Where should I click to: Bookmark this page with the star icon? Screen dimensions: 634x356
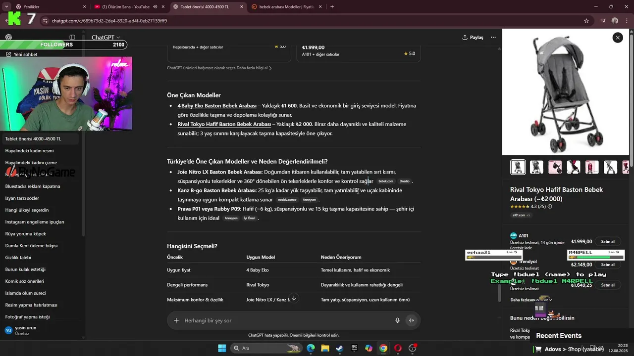pos(586,21)
